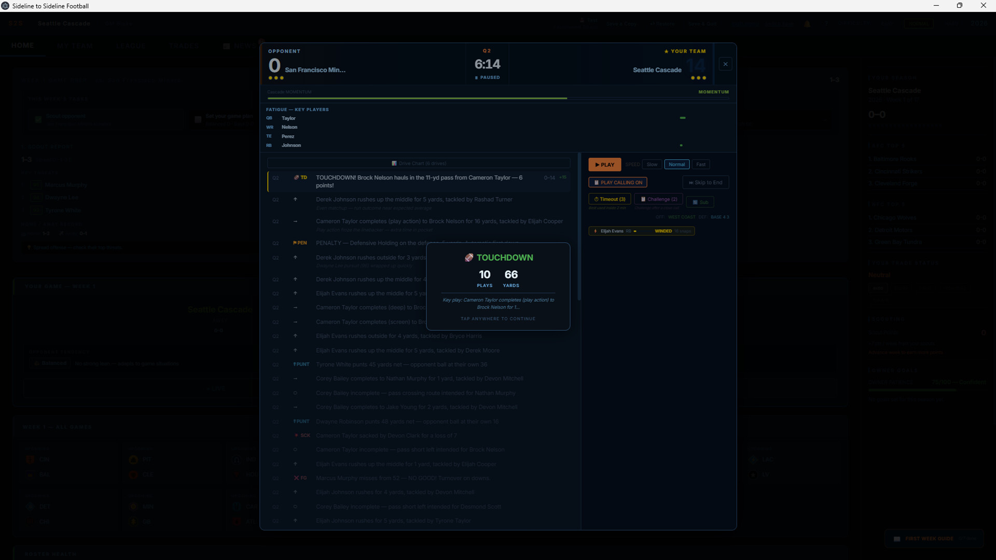Click the San Francisco Min... opponent team name
This screenshot has height=560, width=996.
[315, 70]
